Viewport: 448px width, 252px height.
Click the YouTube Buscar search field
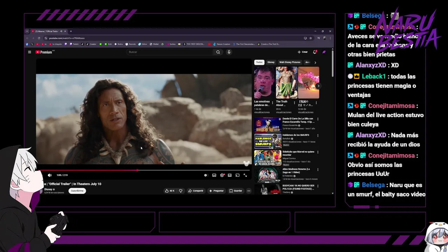[x=170, y=52]
